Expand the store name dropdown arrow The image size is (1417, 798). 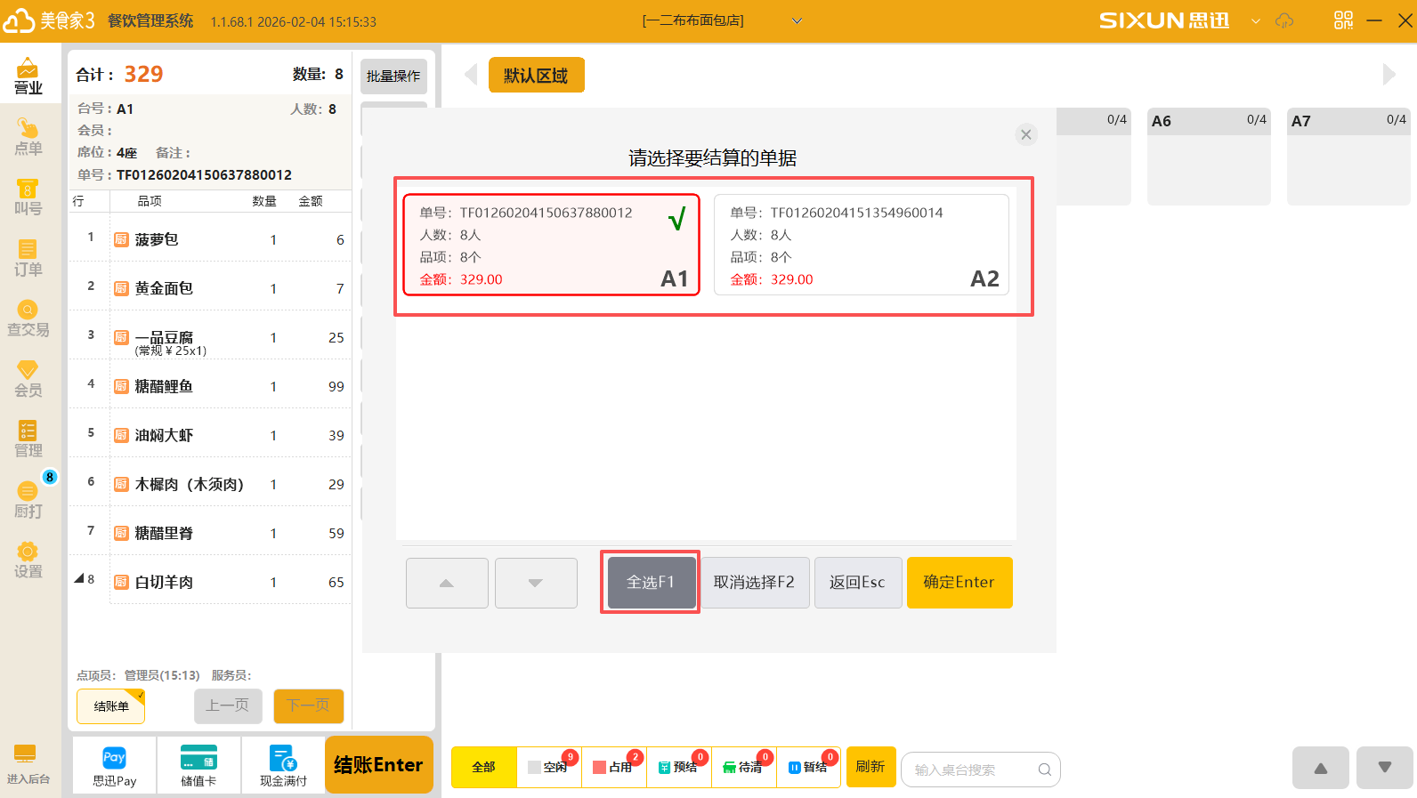point(797,20)
